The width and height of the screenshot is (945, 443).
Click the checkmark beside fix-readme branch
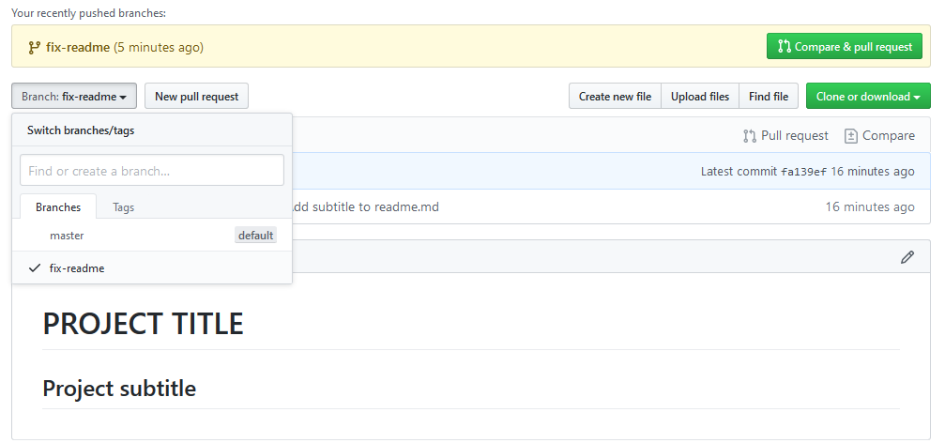point(35,268)
